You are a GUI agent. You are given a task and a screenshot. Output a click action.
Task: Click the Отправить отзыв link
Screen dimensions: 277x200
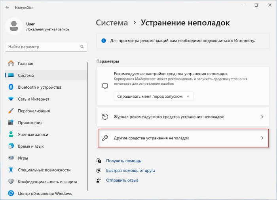[x=122, y=180]
